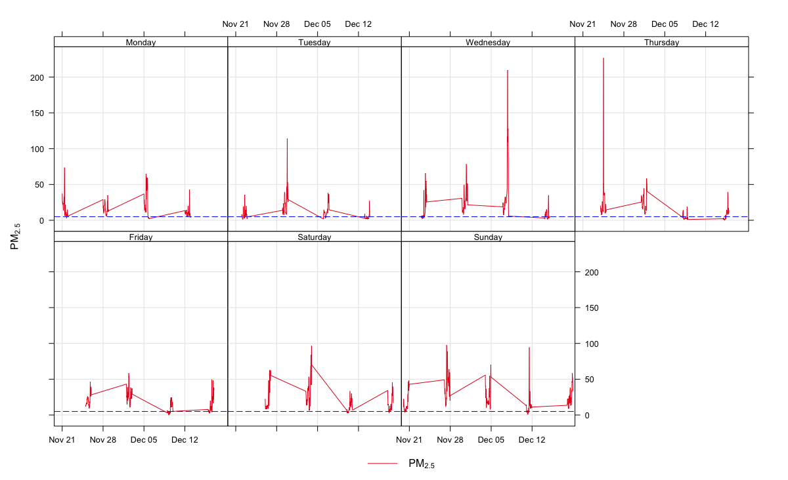788x480 pixels.
Task: Select Dec 12 tick label below Sunday panel
Action: tap(532, 440)
